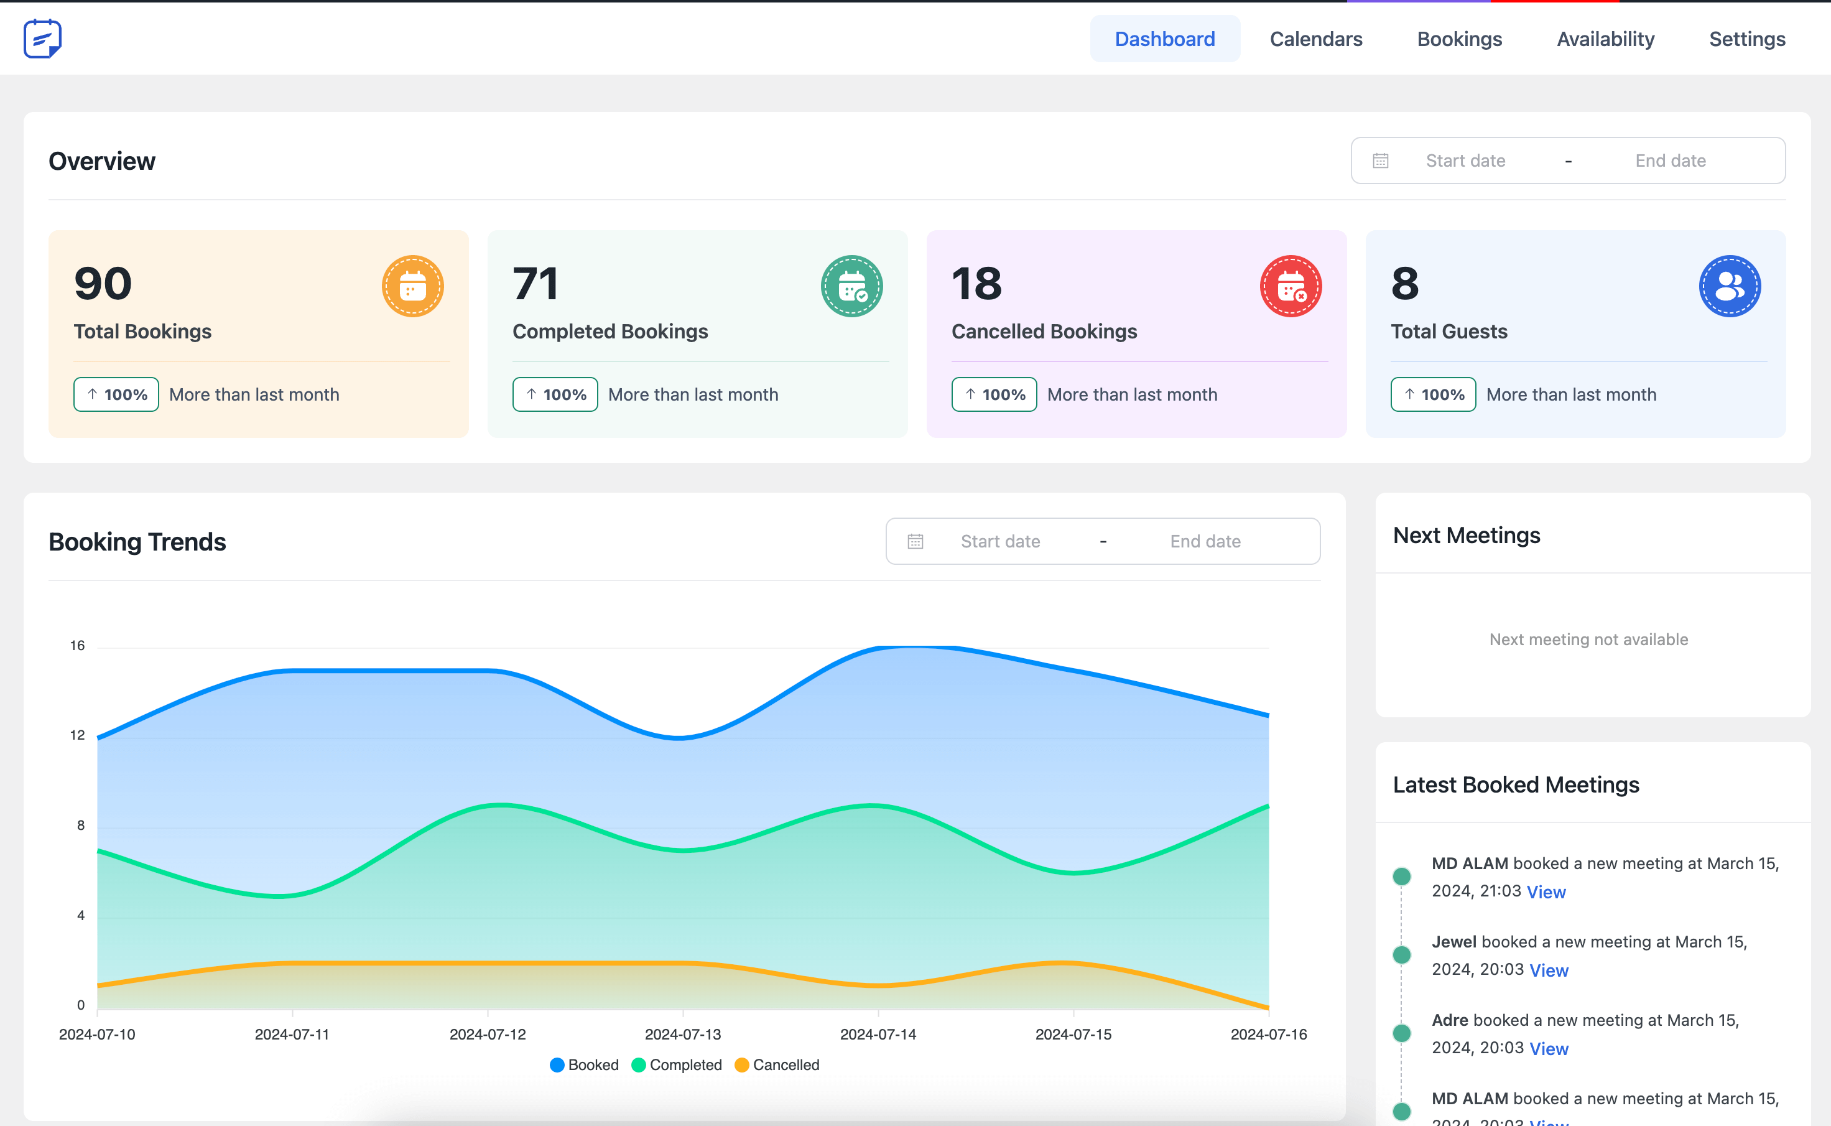Open the Availability tab
Screen dimensions: 1831x1126
click(x=1605, y=39)
